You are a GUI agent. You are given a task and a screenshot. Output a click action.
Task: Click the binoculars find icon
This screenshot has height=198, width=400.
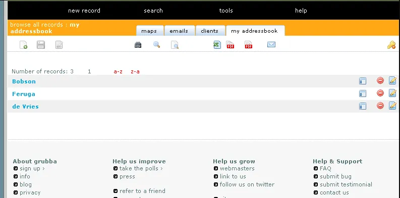pos(138,45)
